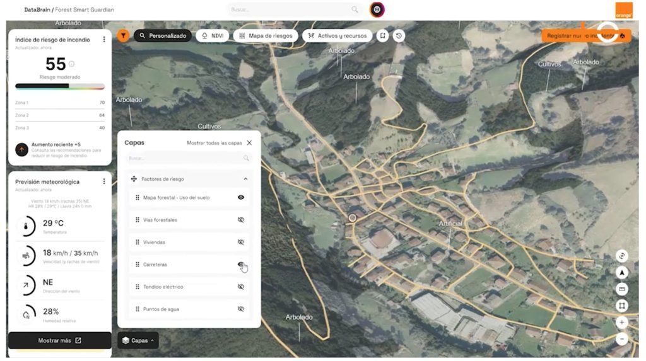This screenshot has height=361, width=646.
Task: Click Mostrar todas las capas link
Action: 214,143
